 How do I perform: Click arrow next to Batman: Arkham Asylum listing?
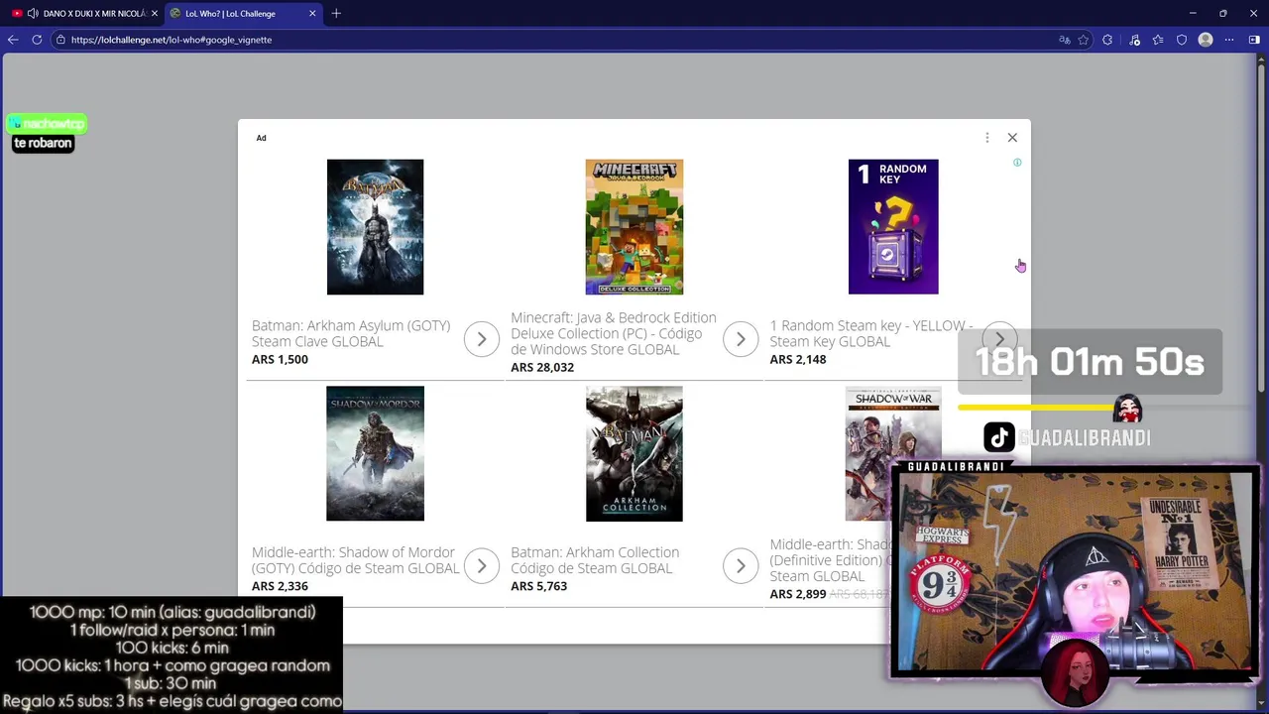point(482,339)
